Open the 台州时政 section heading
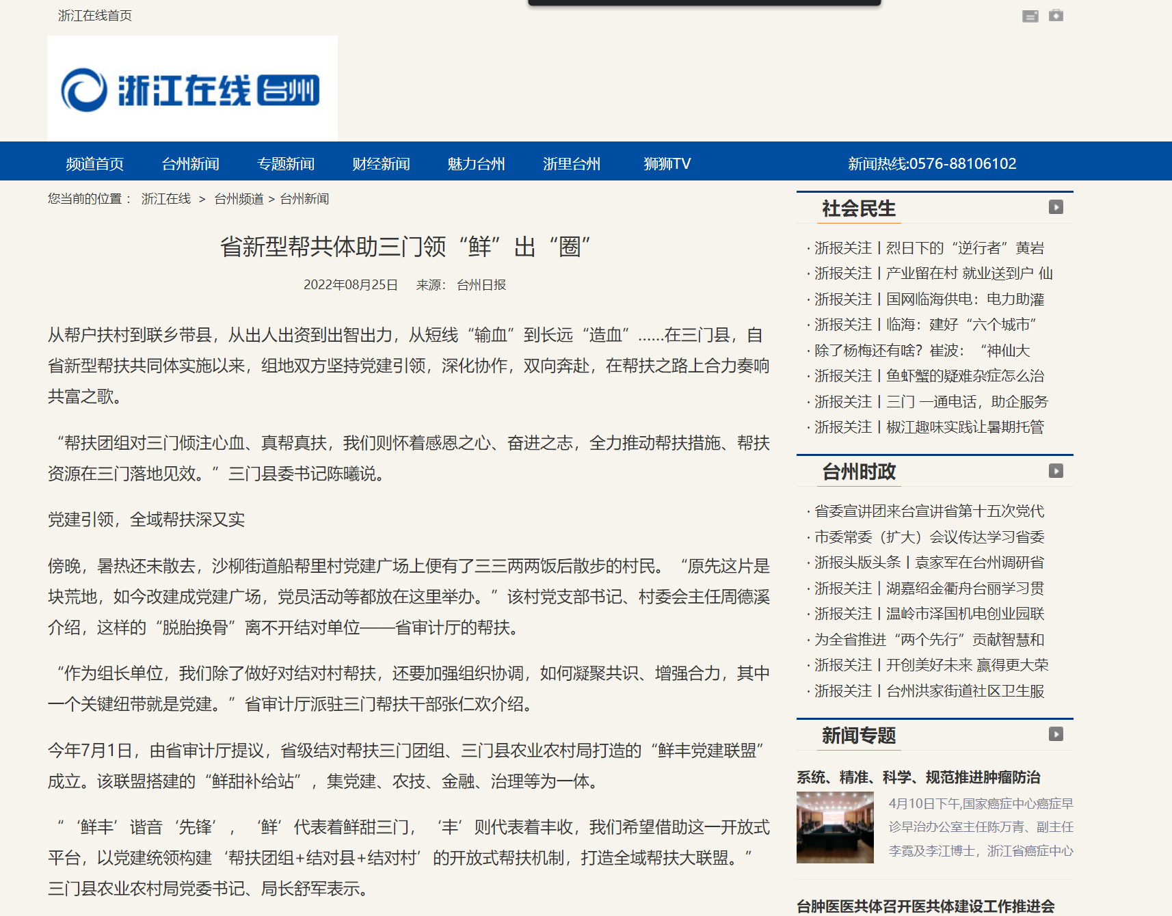 859,472
